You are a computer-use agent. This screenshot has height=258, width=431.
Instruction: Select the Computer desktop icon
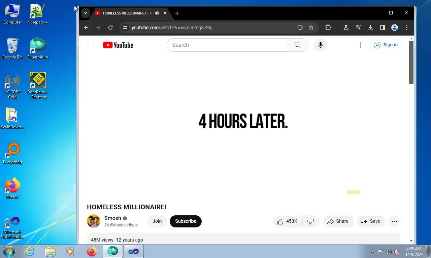coord(12,14)
